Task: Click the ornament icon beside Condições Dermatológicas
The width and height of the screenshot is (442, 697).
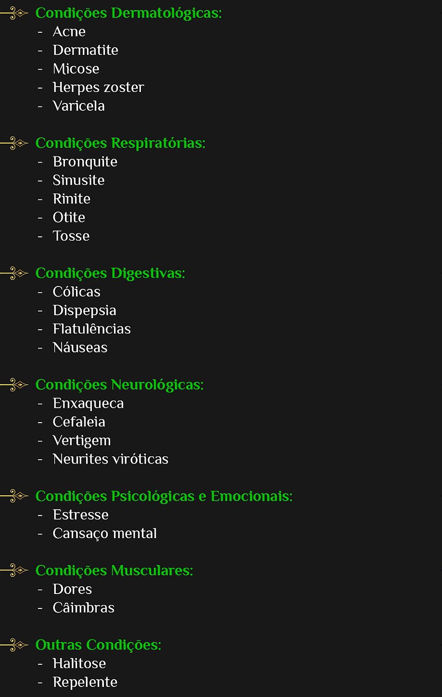Action: coord(15,13)
